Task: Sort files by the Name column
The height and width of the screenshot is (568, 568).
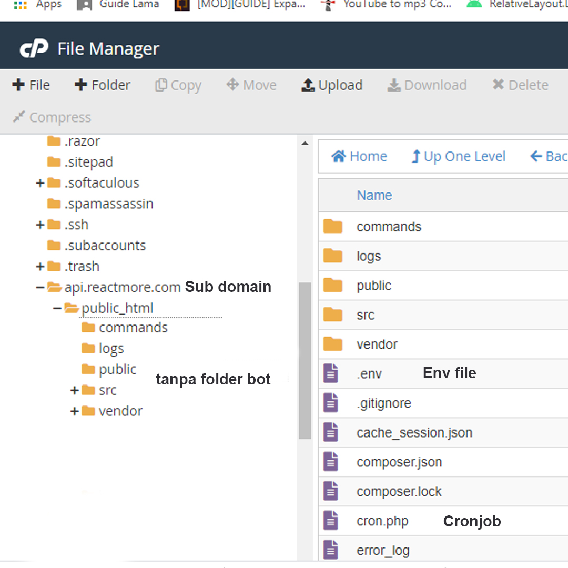Action: [374, 196]
